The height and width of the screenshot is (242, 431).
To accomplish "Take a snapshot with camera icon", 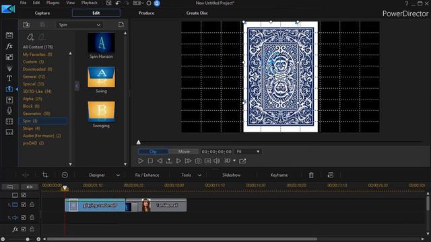I will (198, 161).
